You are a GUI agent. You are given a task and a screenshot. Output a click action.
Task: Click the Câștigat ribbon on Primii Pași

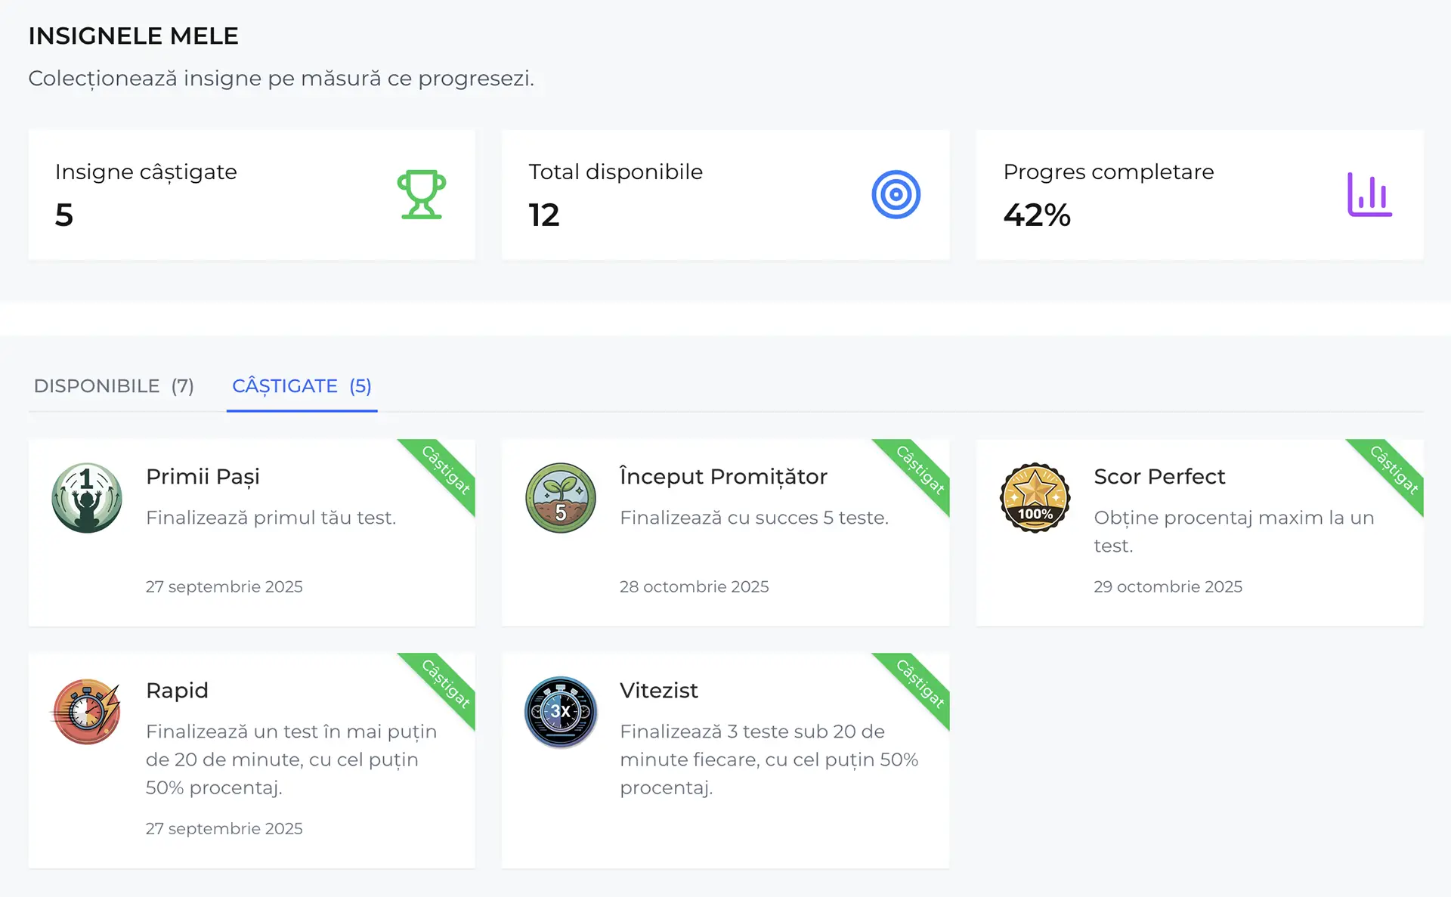click(445, 470)
